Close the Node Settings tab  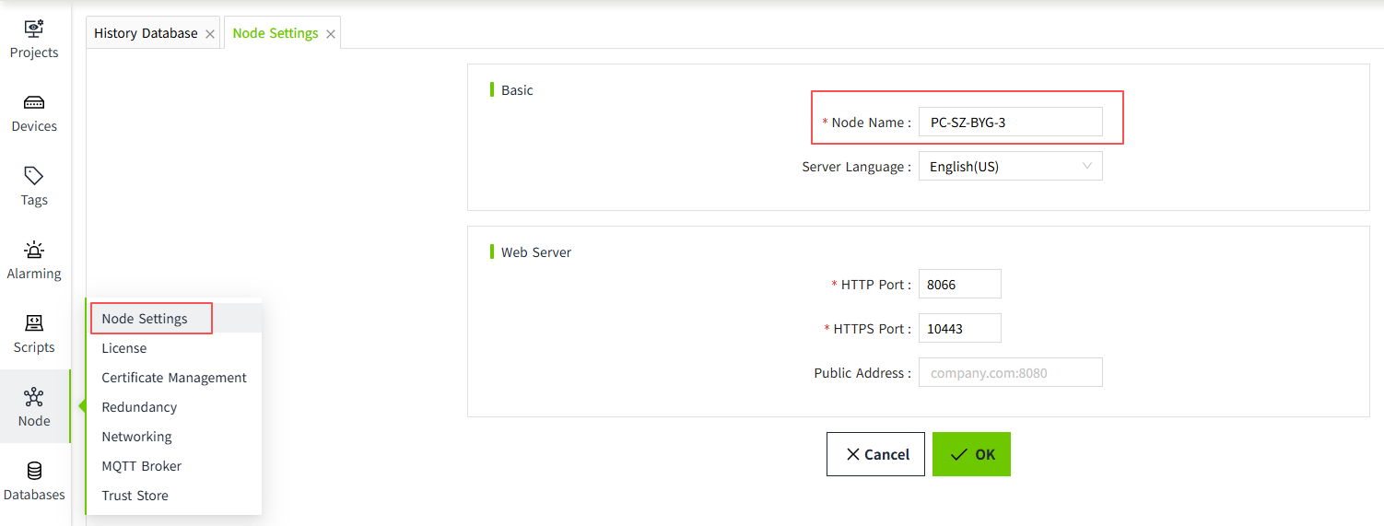click(x=331, y=34)
